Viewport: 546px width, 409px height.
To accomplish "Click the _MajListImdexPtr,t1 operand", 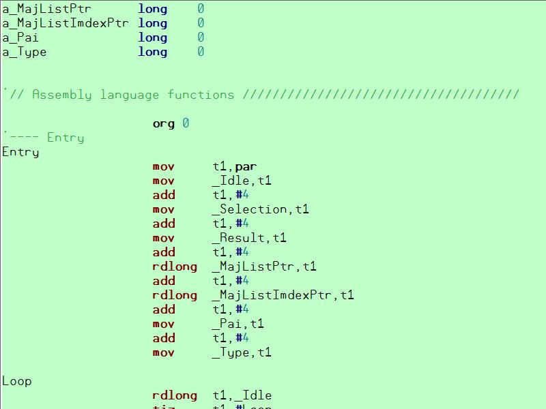I will coord(283,295).
